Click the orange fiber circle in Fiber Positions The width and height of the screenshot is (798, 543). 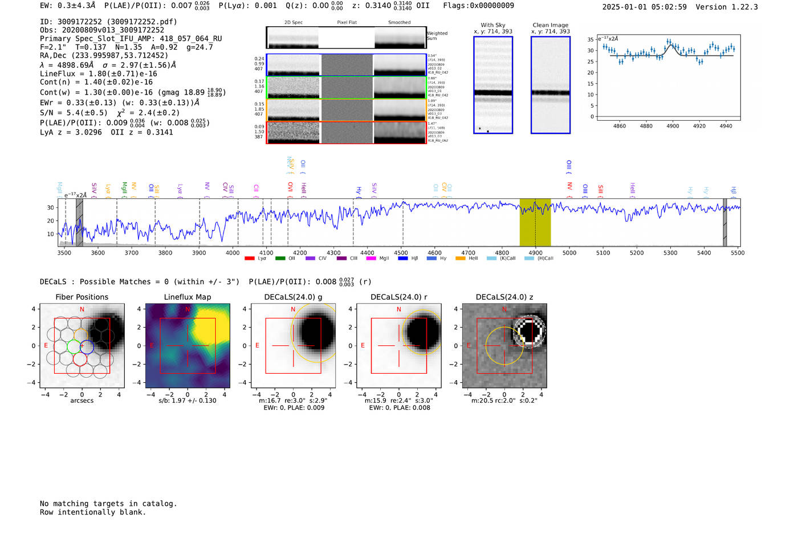(81, 334)
